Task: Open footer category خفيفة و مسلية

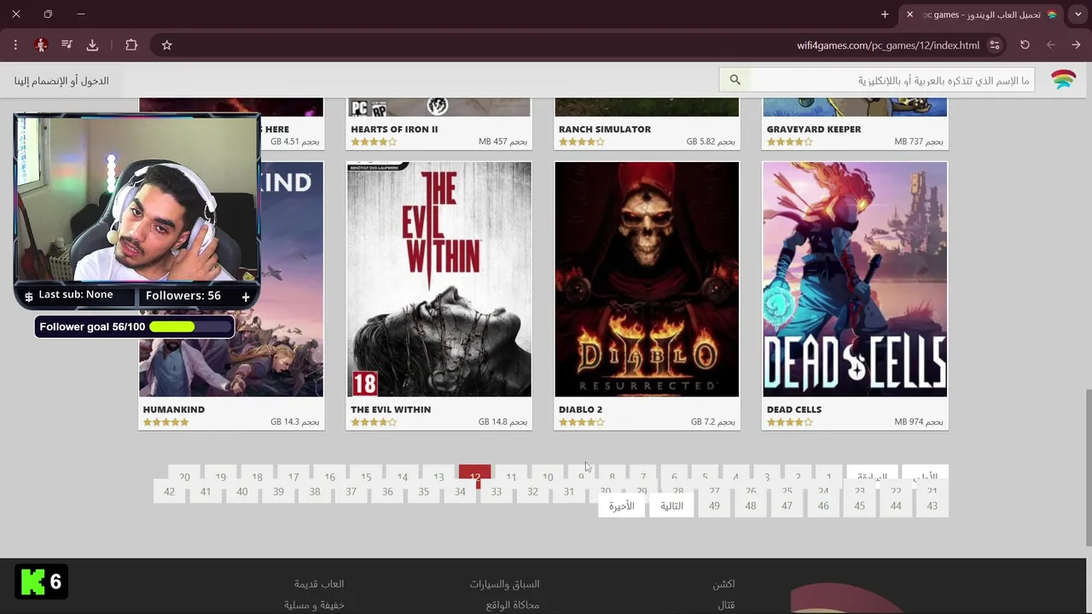Action: click(314, 605)
